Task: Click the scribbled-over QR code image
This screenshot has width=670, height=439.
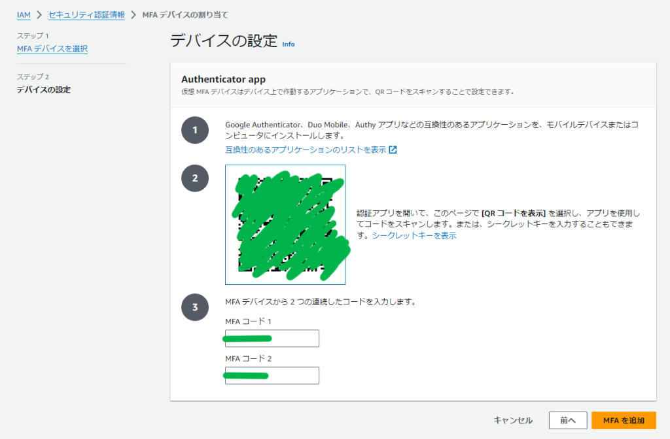Action: (x=285, y=224)
